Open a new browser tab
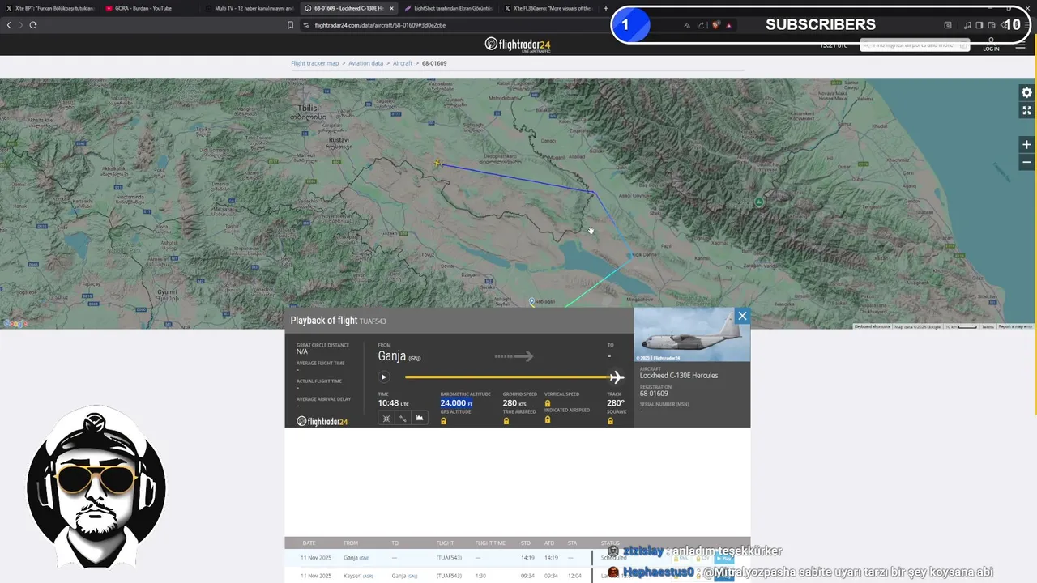This screenshot has width=1037, height=583. (x=606, y=8)
